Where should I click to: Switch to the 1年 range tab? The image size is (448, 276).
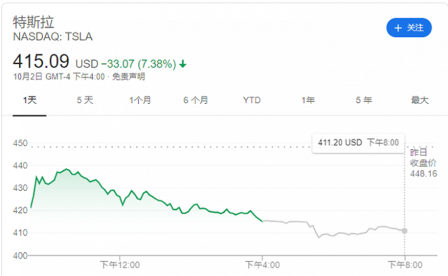click(x=308, y=100)
